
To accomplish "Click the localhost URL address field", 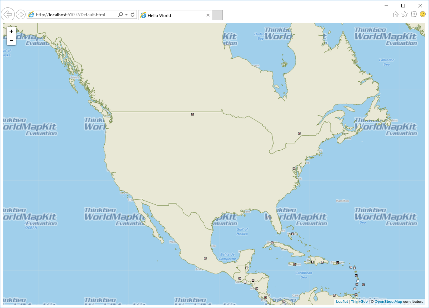I will (74, 15).
